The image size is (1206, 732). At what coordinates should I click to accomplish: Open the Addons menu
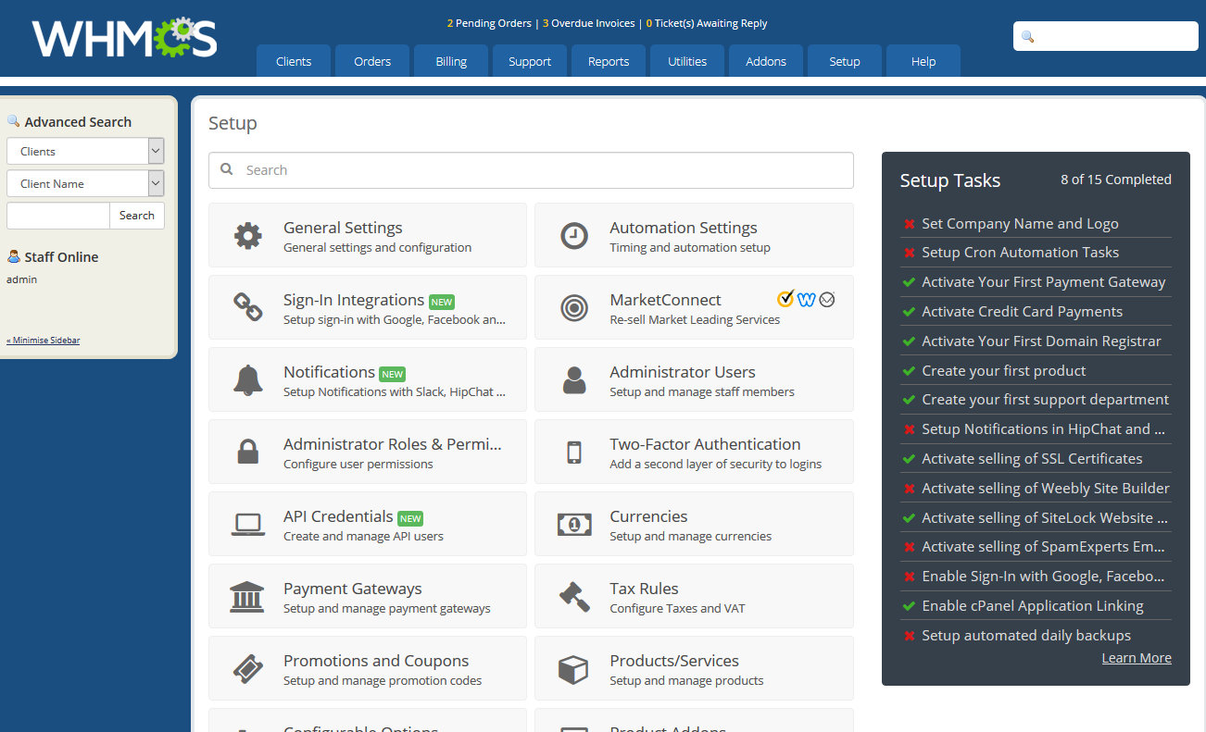[x=766, y=61]
